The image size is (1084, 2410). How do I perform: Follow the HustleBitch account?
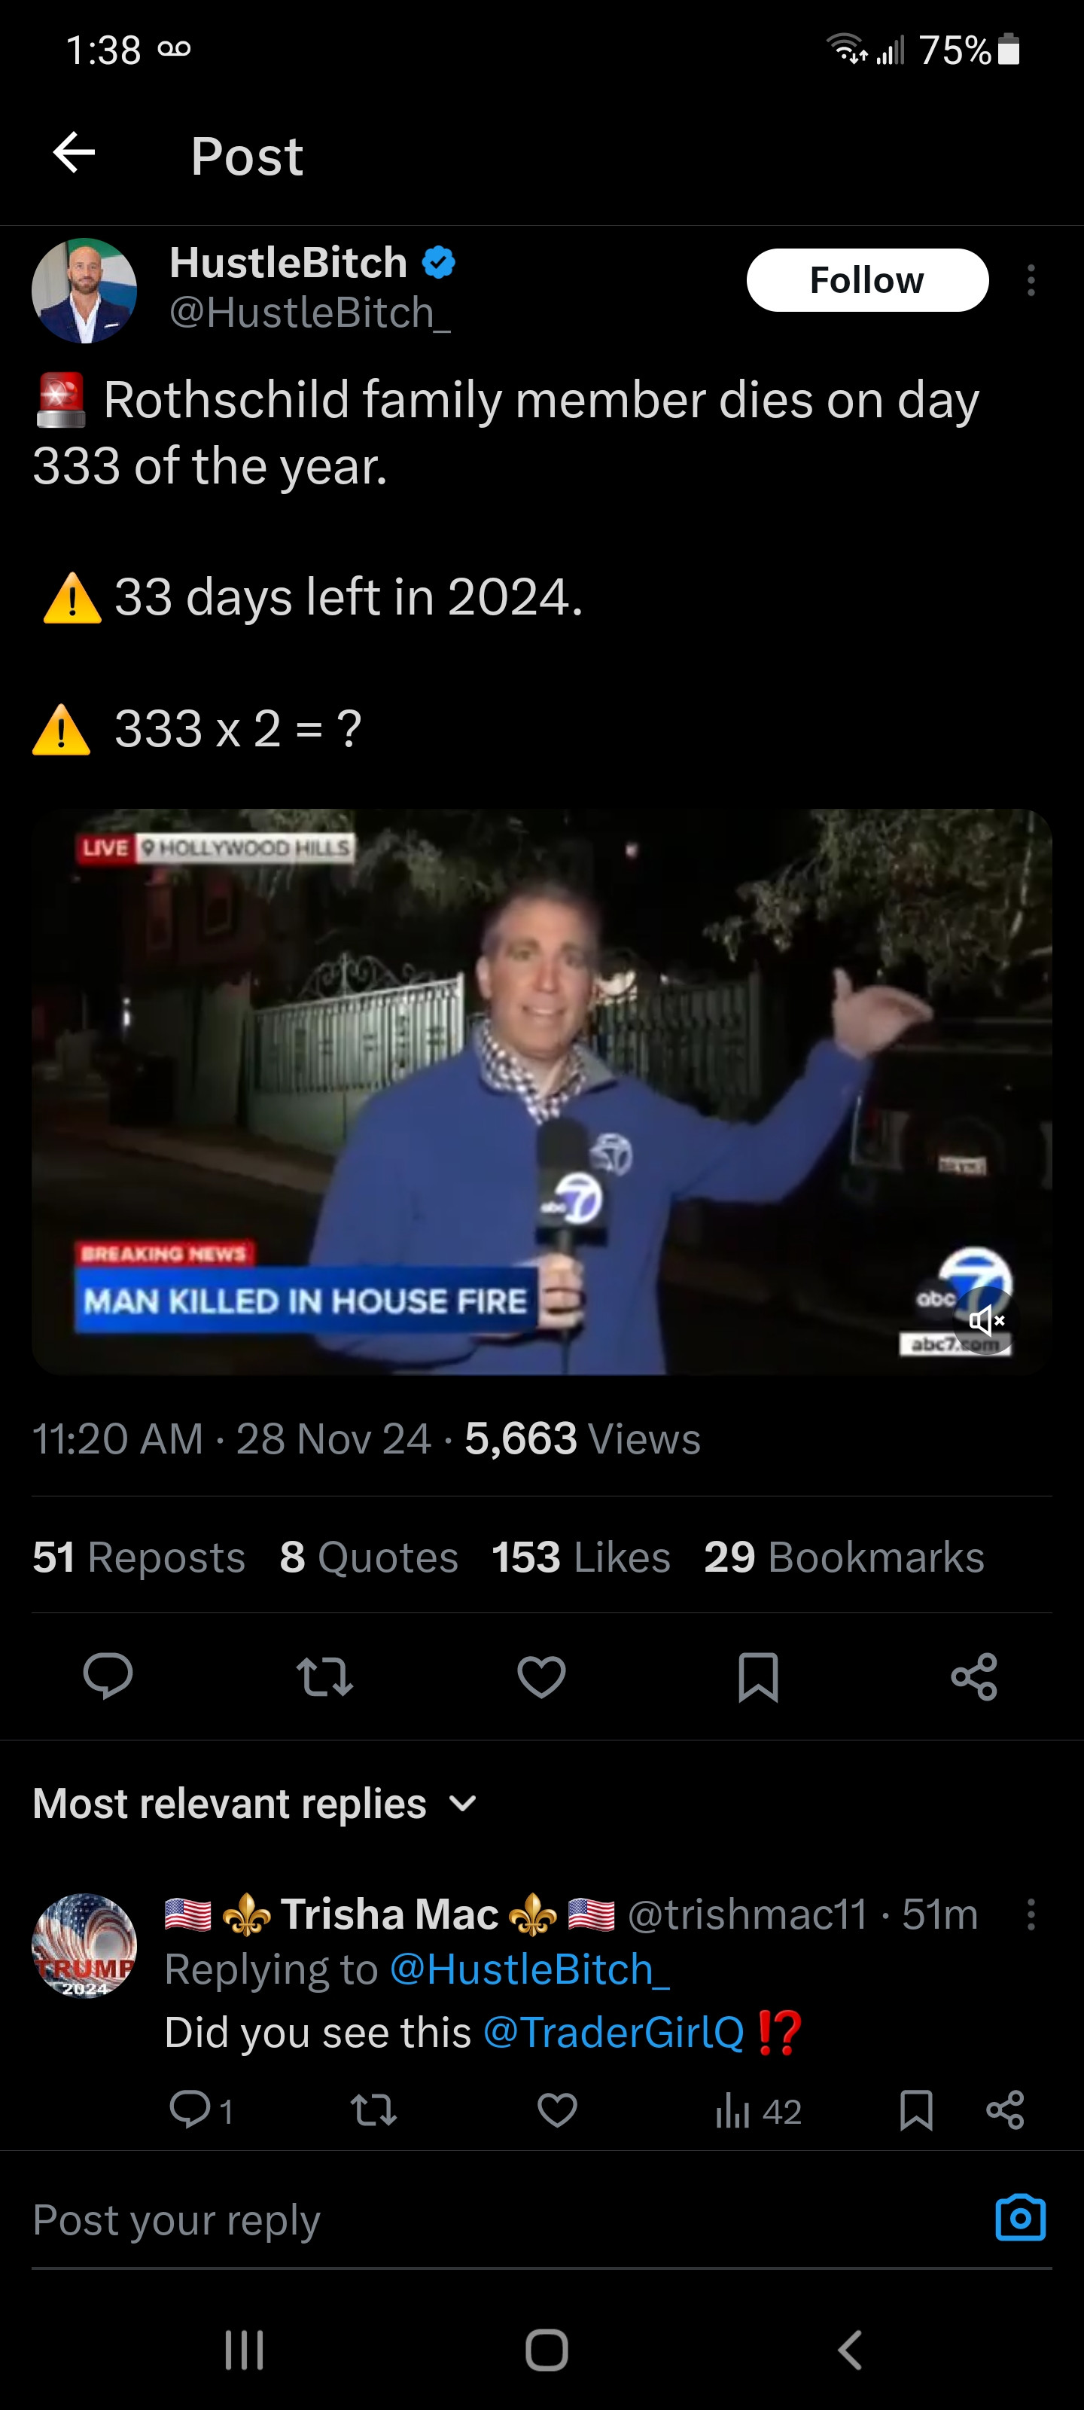pyautogui.click(x=867, y=279)
